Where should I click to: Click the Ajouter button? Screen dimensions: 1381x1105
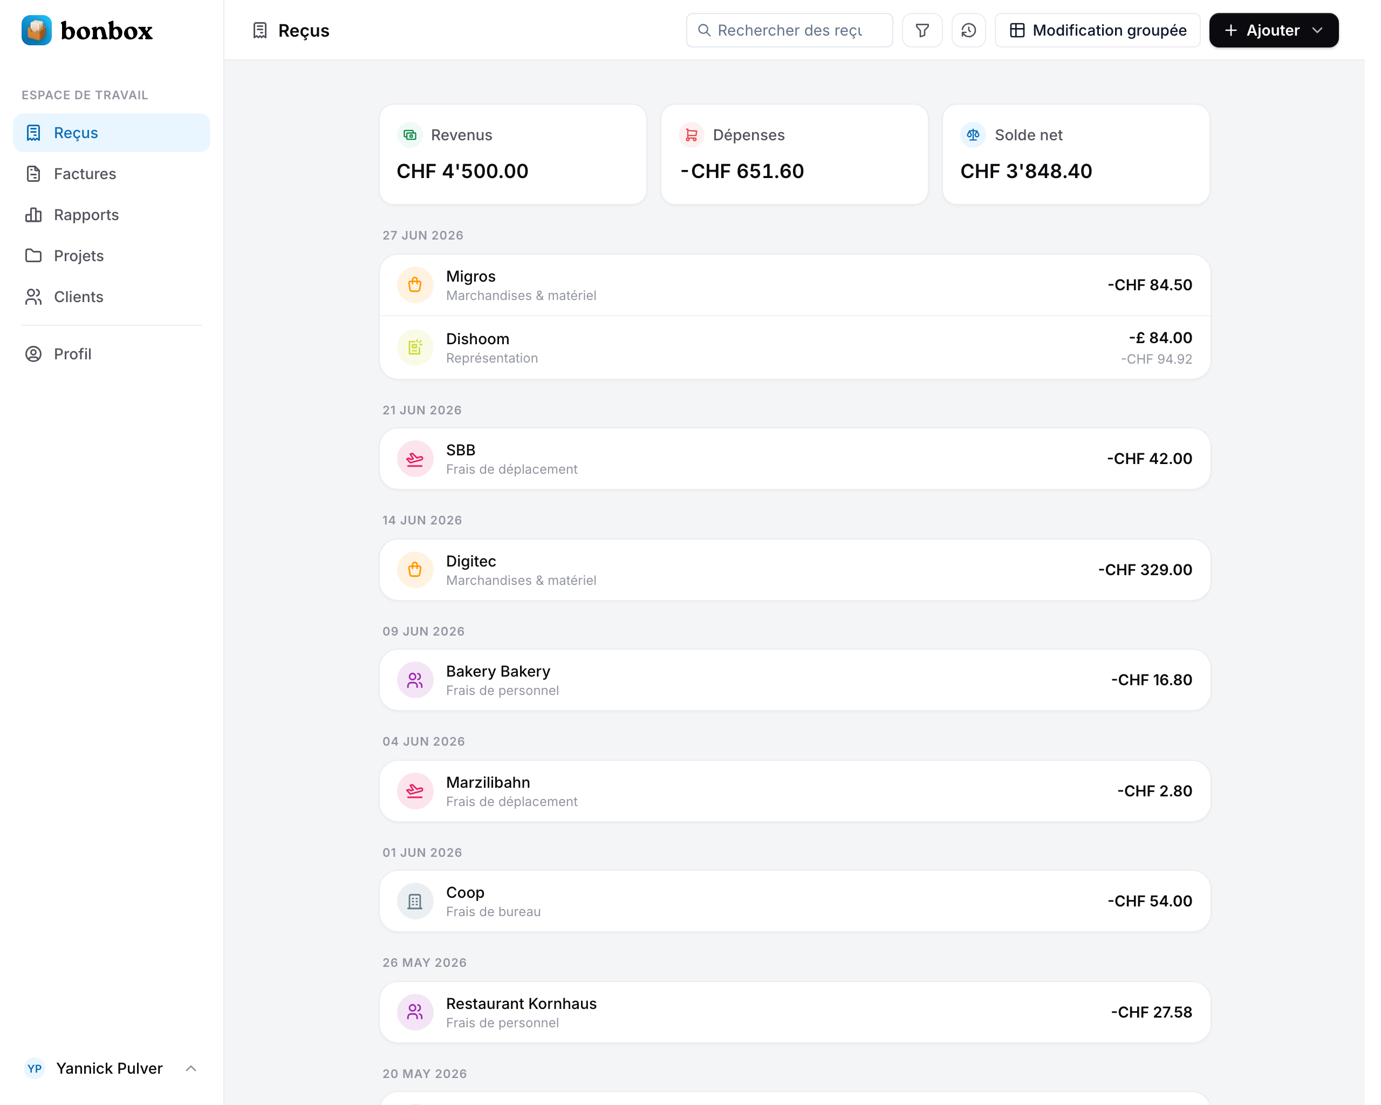(1274, 30)
